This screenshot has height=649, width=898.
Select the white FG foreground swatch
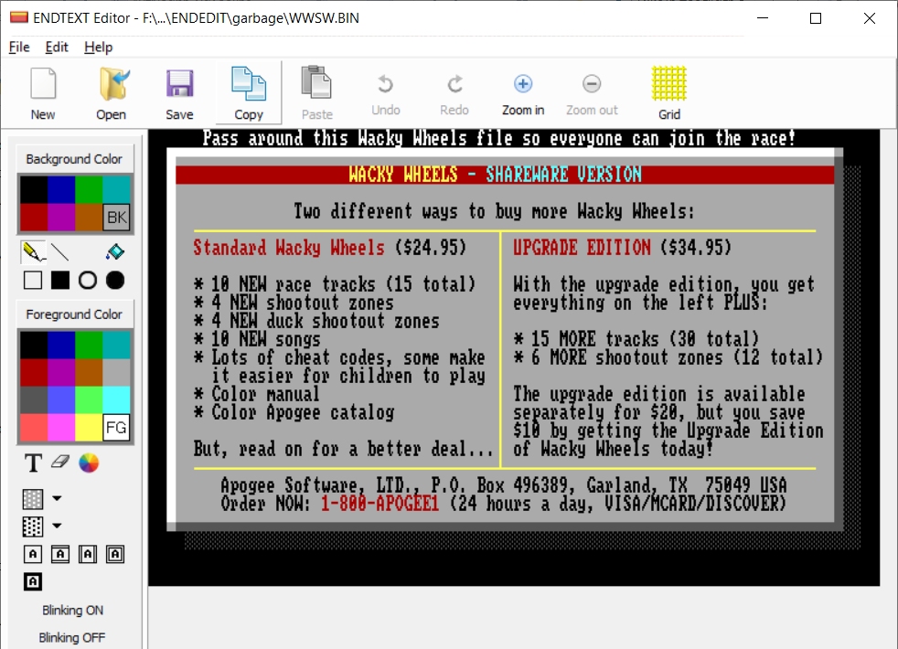116,428
